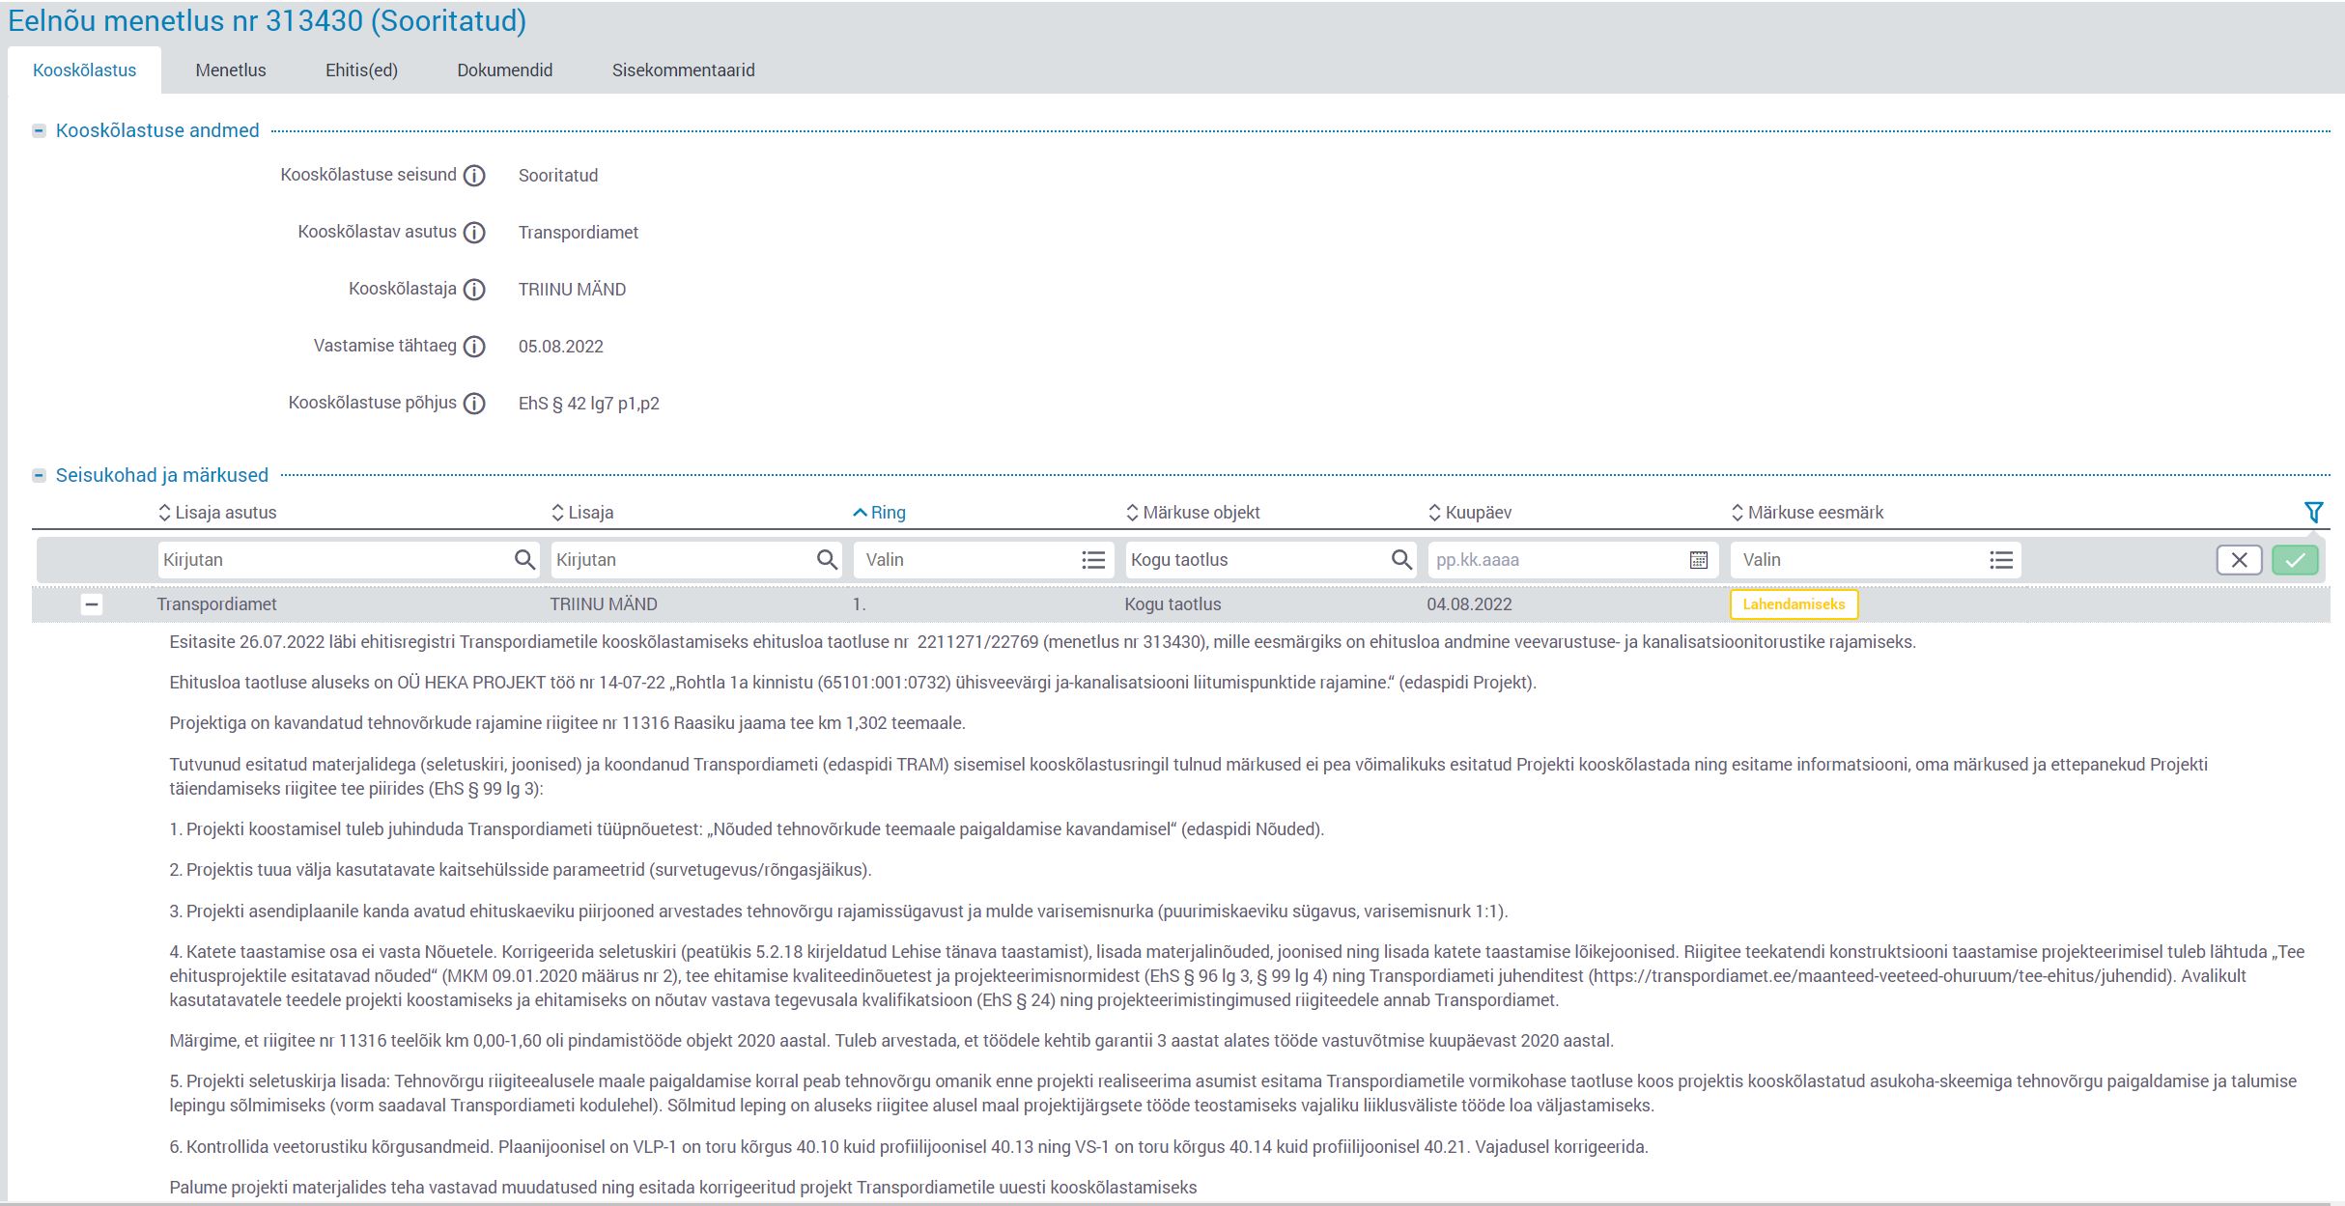The width and height of the screenshot is (2345, 1206).
Task: Click search icon in Lisaja asutus filter
Action: 524,559
